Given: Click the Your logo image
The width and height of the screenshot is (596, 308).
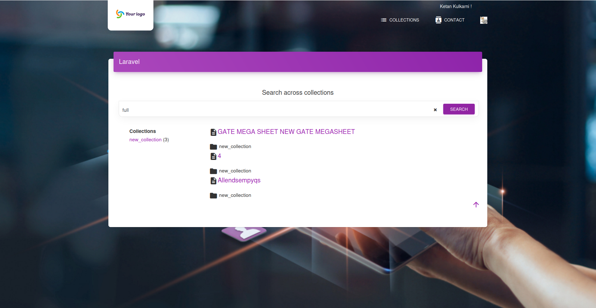Looking at the screenshot, I should coord(130,14).
